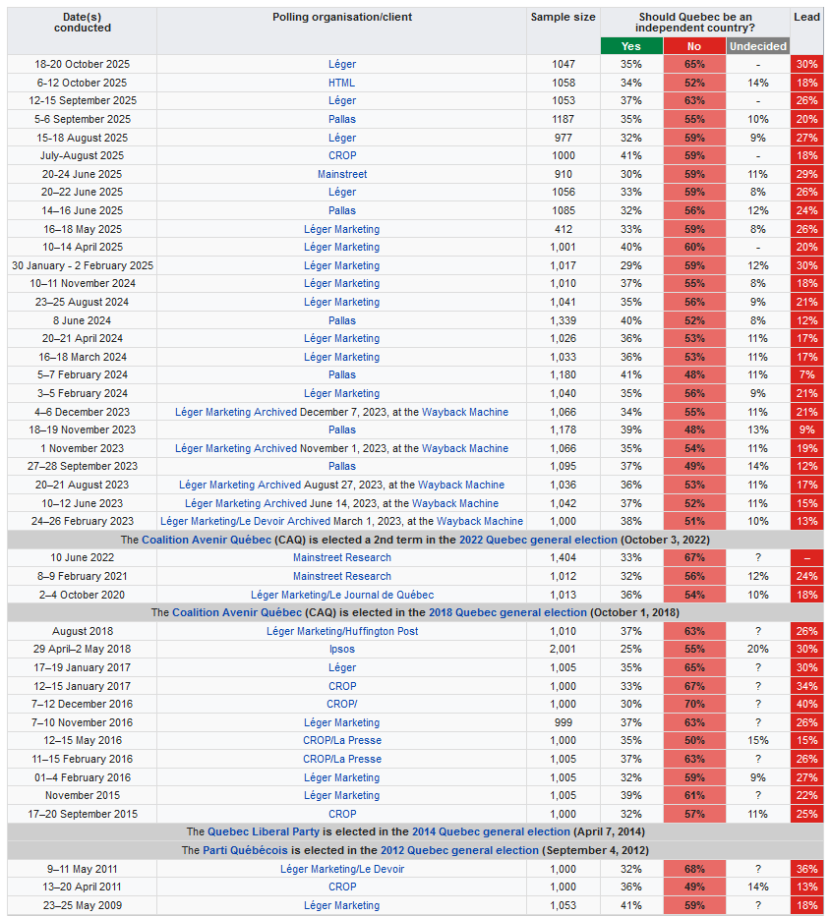Open Léger link for 18-20 October 2025
This screenshot has height=916, width=831.
point(342,64)
